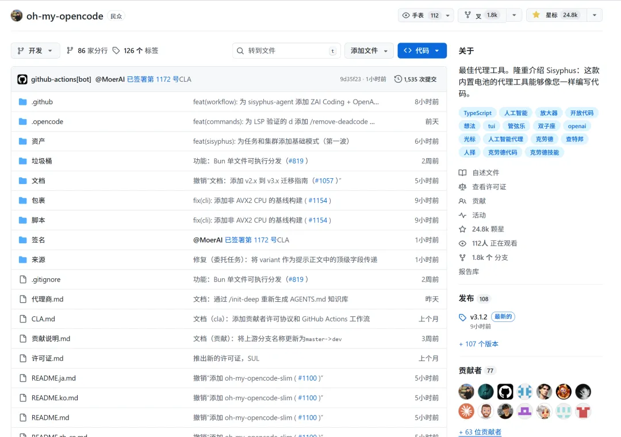This screenshot has height=437, width=621.
Task: Click the folder icon for 包裹
Action: [x=23, y=201]
